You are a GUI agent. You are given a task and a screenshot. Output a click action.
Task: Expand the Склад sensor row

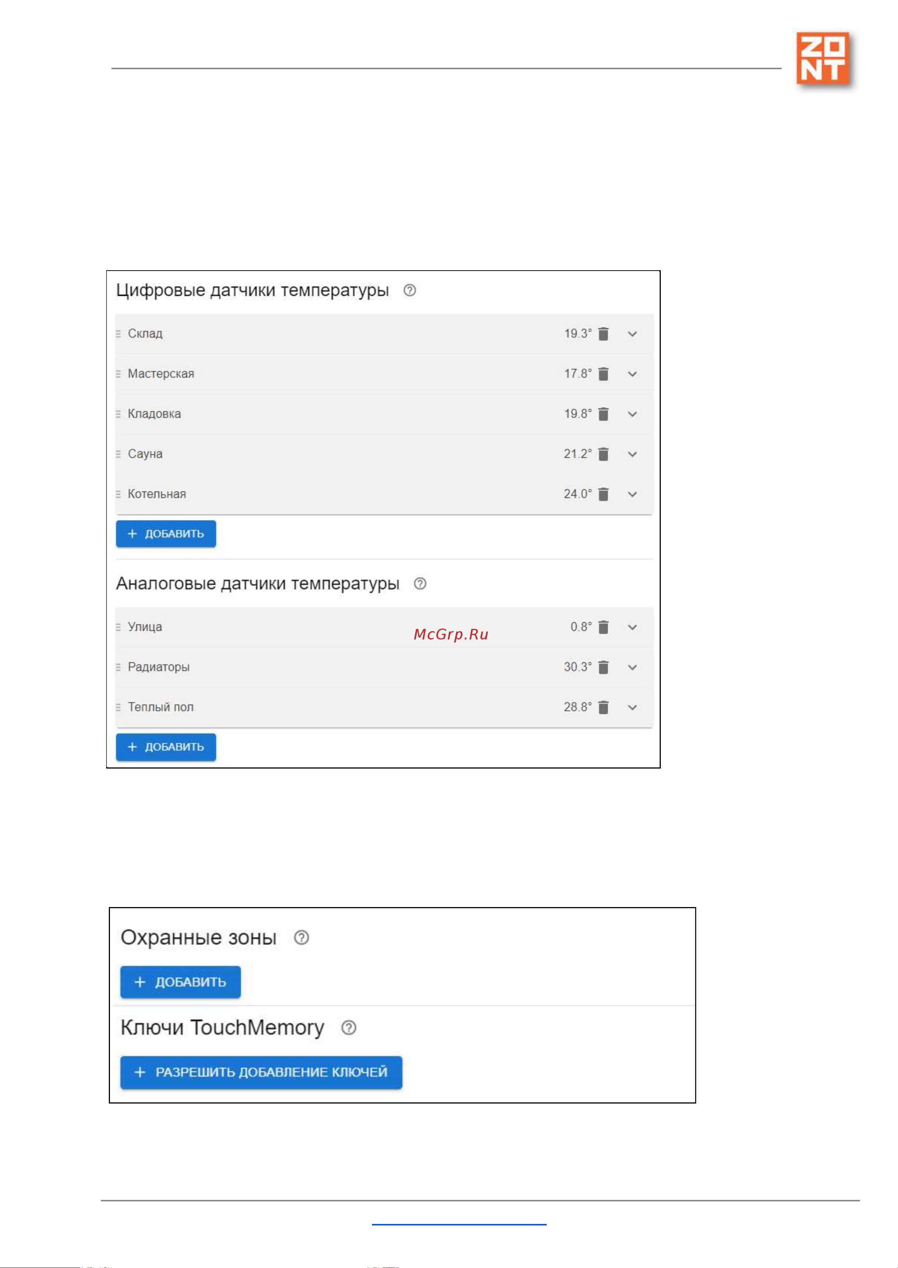pyautogui.click(x=633, y=334)
